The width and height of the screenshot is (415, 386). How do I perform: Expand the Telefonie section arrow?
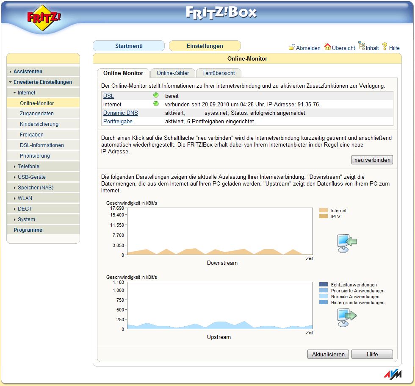pyautogui.click(x=14, y=167)
